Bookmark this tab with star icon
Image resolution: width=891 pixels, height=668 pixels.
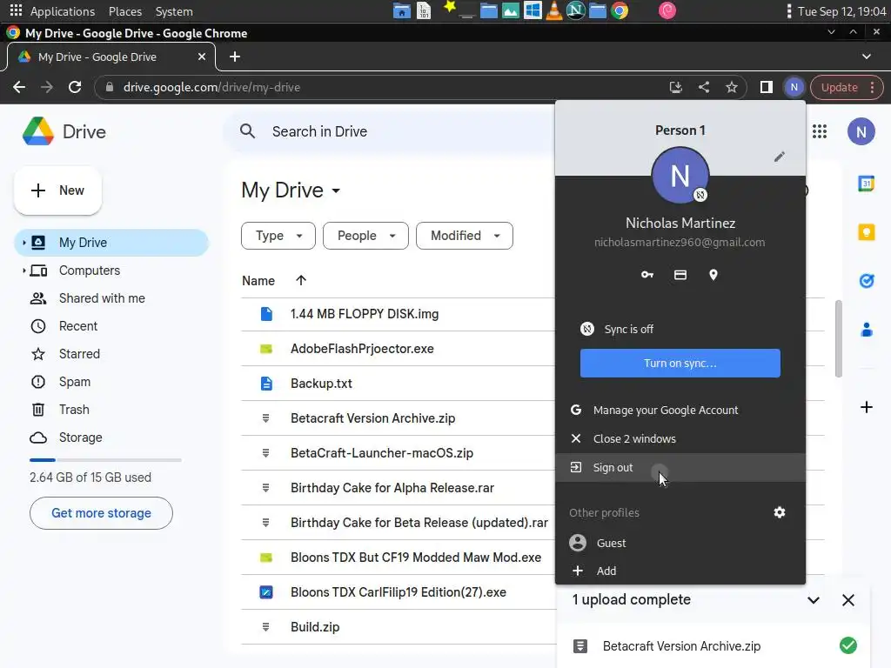pos(731,88)
